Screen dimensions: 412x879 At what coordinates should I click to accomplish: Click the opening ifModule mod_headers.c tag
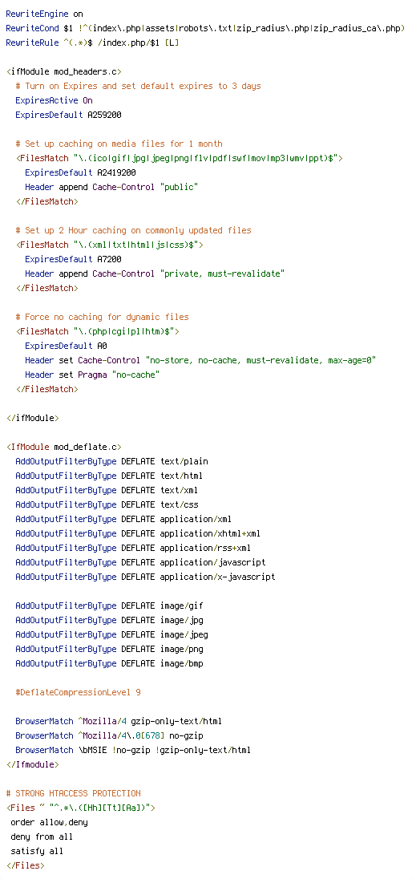(x=64, y=71)
